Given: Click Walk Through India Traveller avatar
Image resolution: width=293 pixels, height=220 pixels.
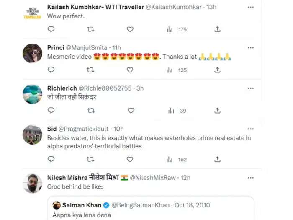Looking at the screenshot, I should pos(32,13).
